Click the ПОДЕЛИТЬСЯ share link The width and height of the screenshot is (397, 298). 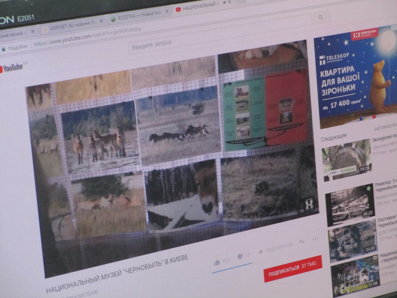(279, 247)
